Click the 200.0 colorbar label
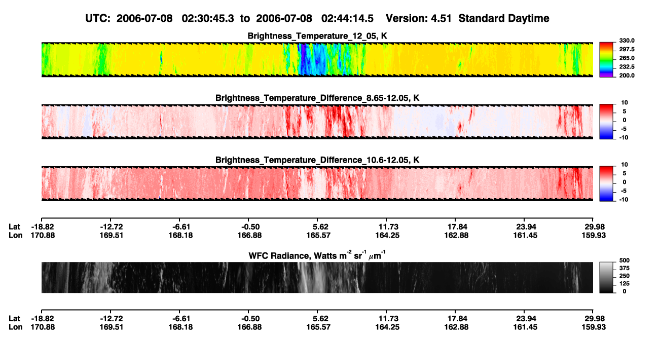 click(627, 76)
